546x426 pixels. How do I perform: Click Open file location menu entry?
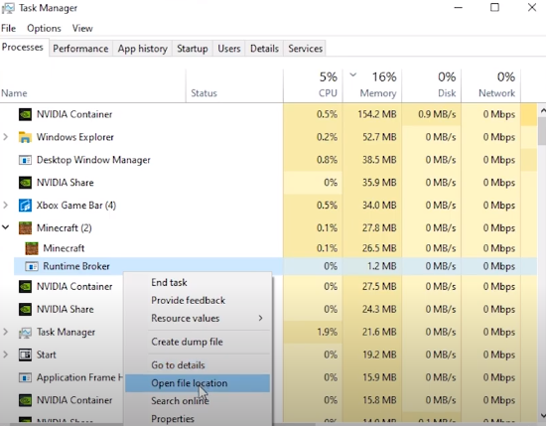click(x=198, y=383)
